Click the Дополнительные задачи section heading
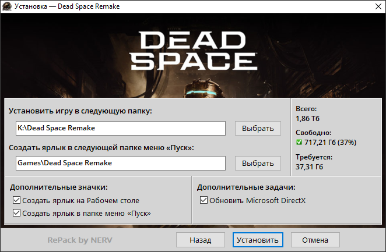The height and width of the screenshot is (252, 386). (245, 187)
